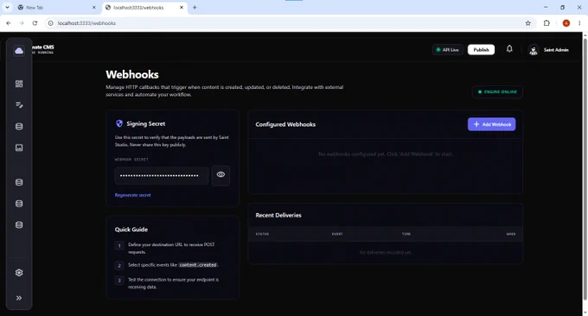
Task: Click the Regenerate secret link
Action: point(133,195)
